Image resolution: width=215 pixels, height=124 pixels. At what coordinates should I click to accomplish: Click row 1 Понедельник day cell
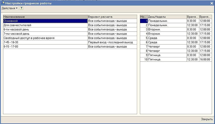(167, 21)
